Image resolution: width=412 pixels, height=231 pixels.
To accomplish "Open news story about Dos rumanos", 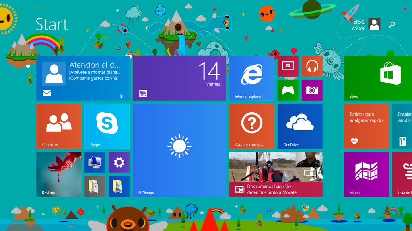I will [x=276, y=174].
